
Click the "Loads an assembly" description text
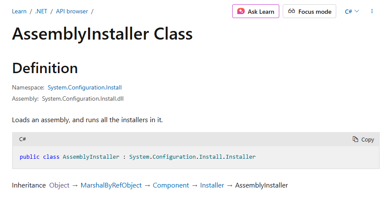[87, 120]
